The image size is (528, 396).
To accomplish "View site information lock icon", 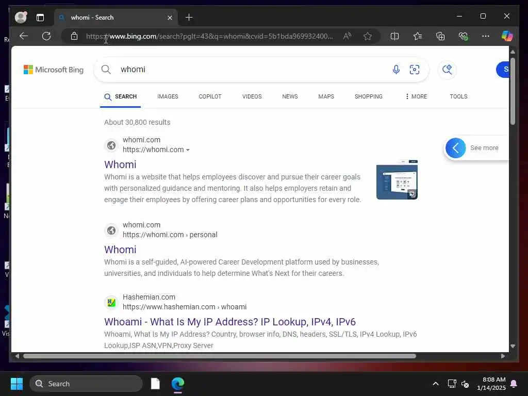I will click(74, 36).
